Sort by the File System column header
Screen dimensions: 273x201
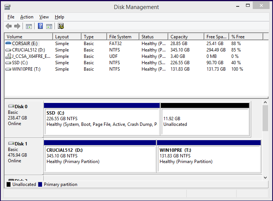[x=123, y=37]
